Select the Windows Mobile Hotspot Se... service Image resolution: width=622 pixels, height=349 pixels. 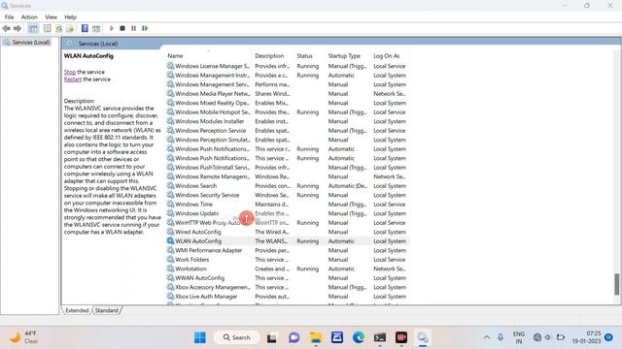click(288, 112)
